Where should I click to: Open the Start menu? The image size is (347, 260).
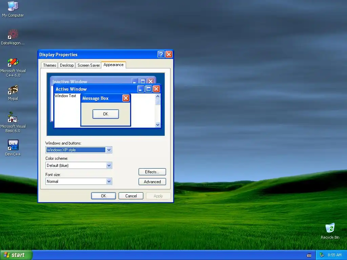click(x=16, y=255)
